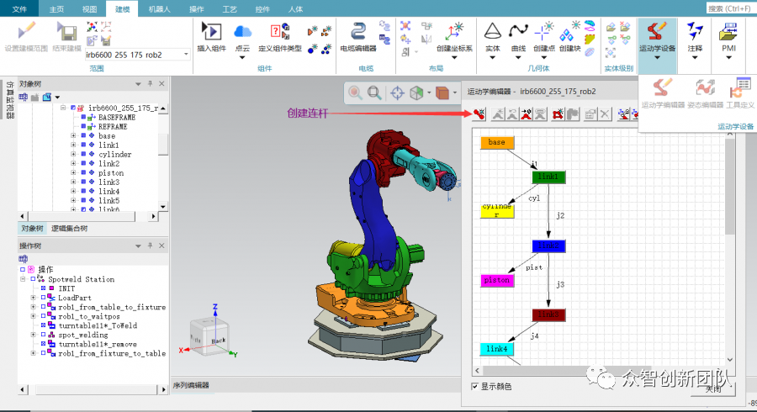Image resolution: width=757 pixels, height=412 pixels.
Task: Toggle the checkbox beside INIT operation
Action: click(43, 288)
